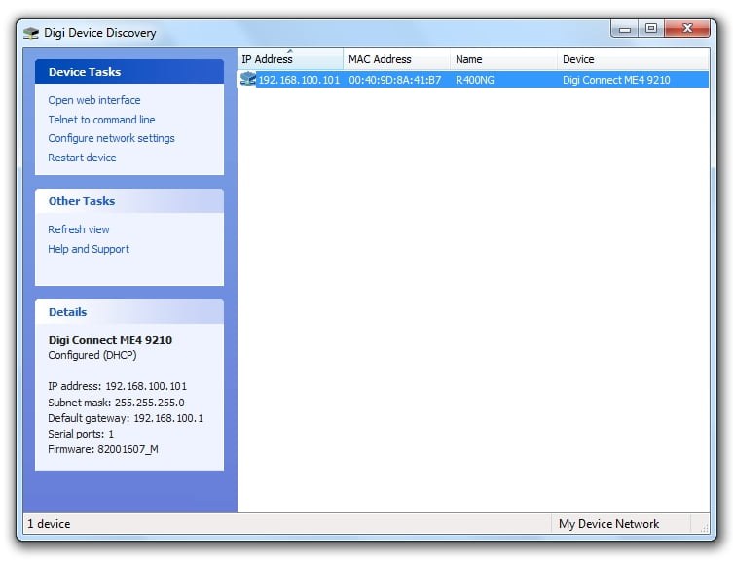Click Default gateway 192.168.100.1 line
Screen dimensions: 733x561
(126, 418)
